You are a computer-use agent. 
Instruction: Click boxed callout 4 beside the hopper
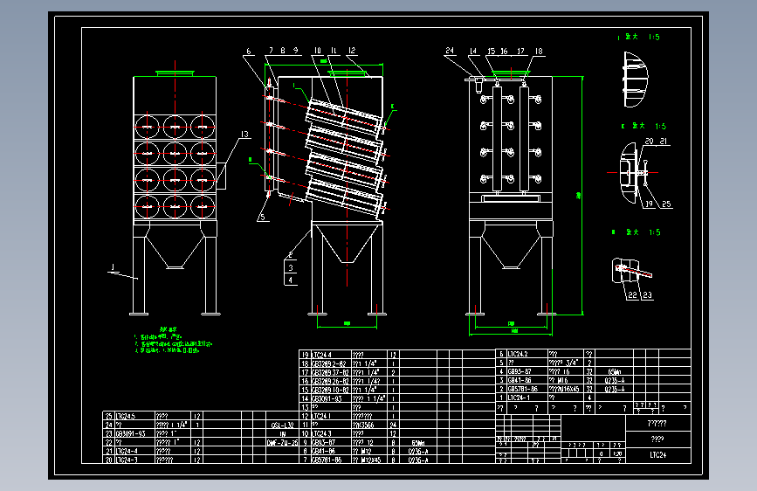coord(290,280)
